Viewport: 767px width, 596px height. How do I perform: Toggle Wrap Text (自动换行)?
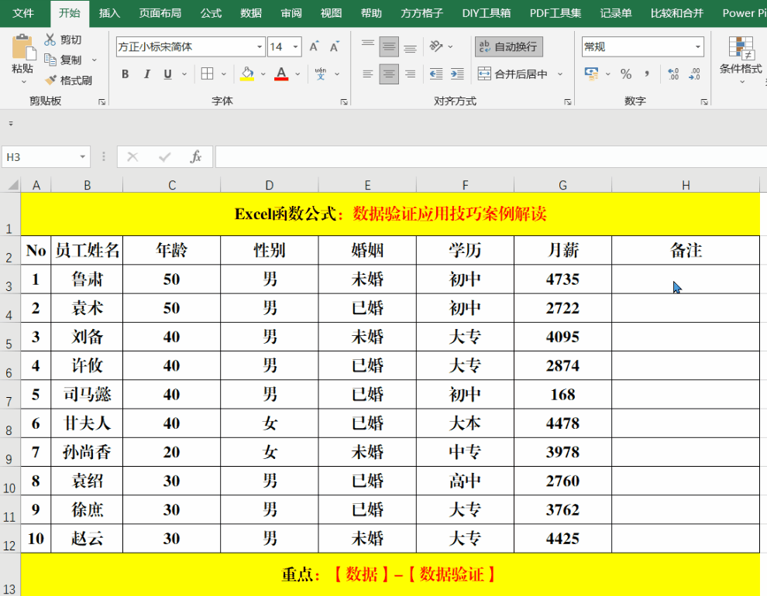click(508, 47)
